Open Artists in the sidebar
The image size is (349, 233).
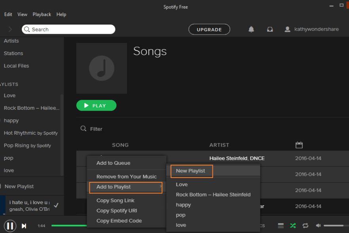tap(11, 41)
